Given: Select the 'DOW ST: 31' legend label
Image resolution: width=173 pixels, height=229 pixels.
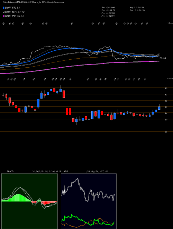Looking at the screenshot, I should [x=12, y=8].
